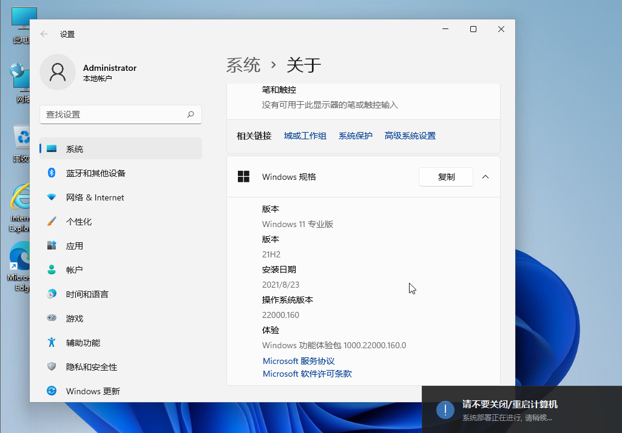This screenshot has width=622, height=433.
Task: Click the Administrator profile avatar
Action: 58,72
